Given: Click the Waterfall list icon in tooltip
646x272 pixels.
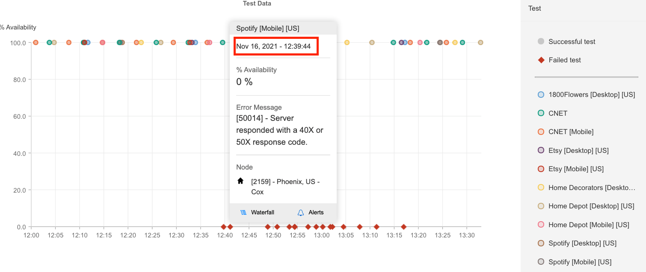Looking at the screenshot, I should tap(243, 212).
